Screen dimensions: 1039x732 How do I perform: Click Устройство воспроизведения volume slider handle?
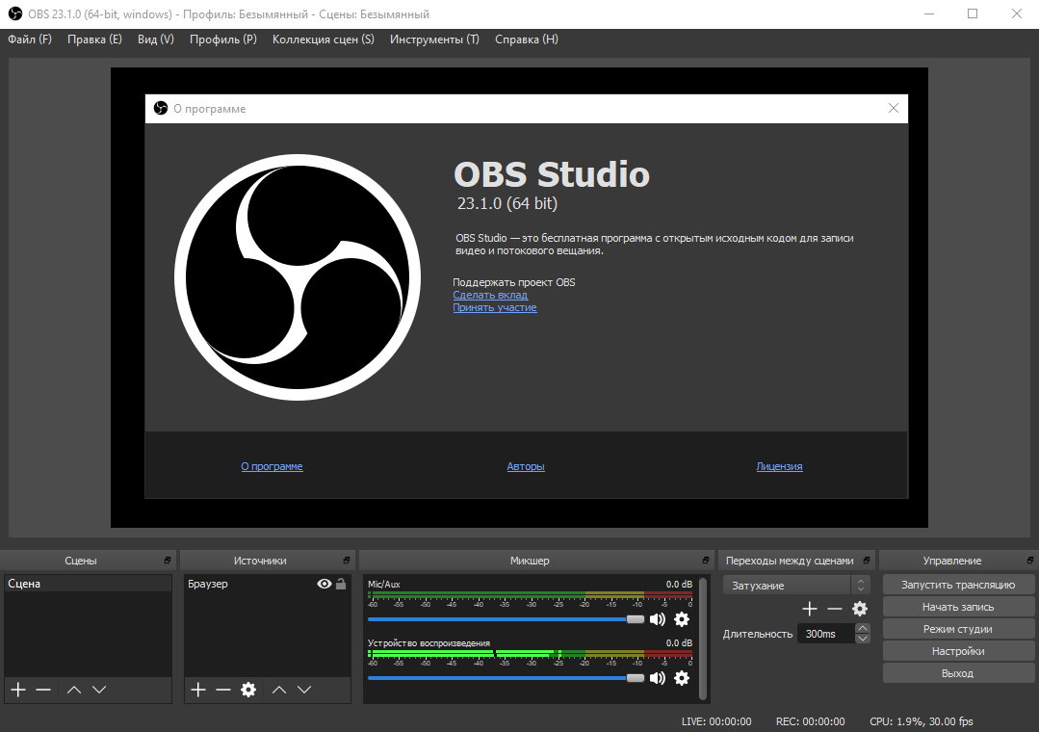[x=636, y=678]
